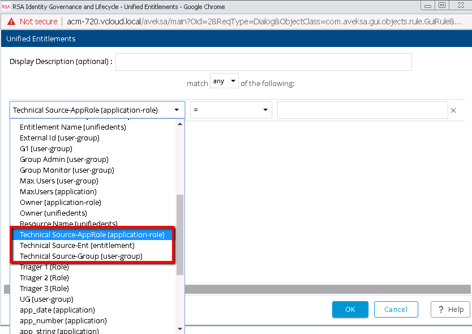Pick Triager 3 (Role) option
Viewport: 472px width, 334px height.
[44, 289]
